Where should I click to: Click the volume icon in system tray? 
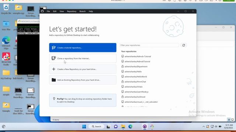[x=216, y=126]
